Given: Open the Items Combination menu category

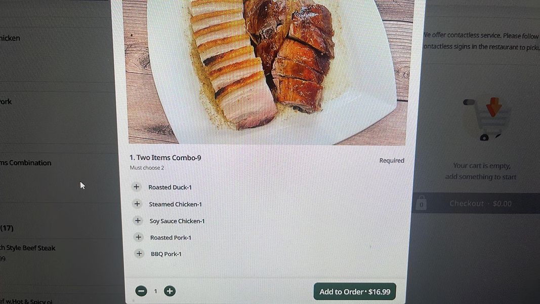Looking at the screenshot, I should click(x=25, y=163).
